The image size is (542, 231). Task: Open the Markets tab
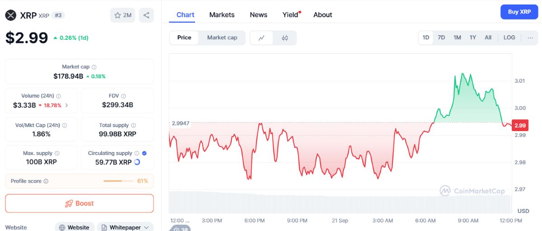click(x=222, y=14)
